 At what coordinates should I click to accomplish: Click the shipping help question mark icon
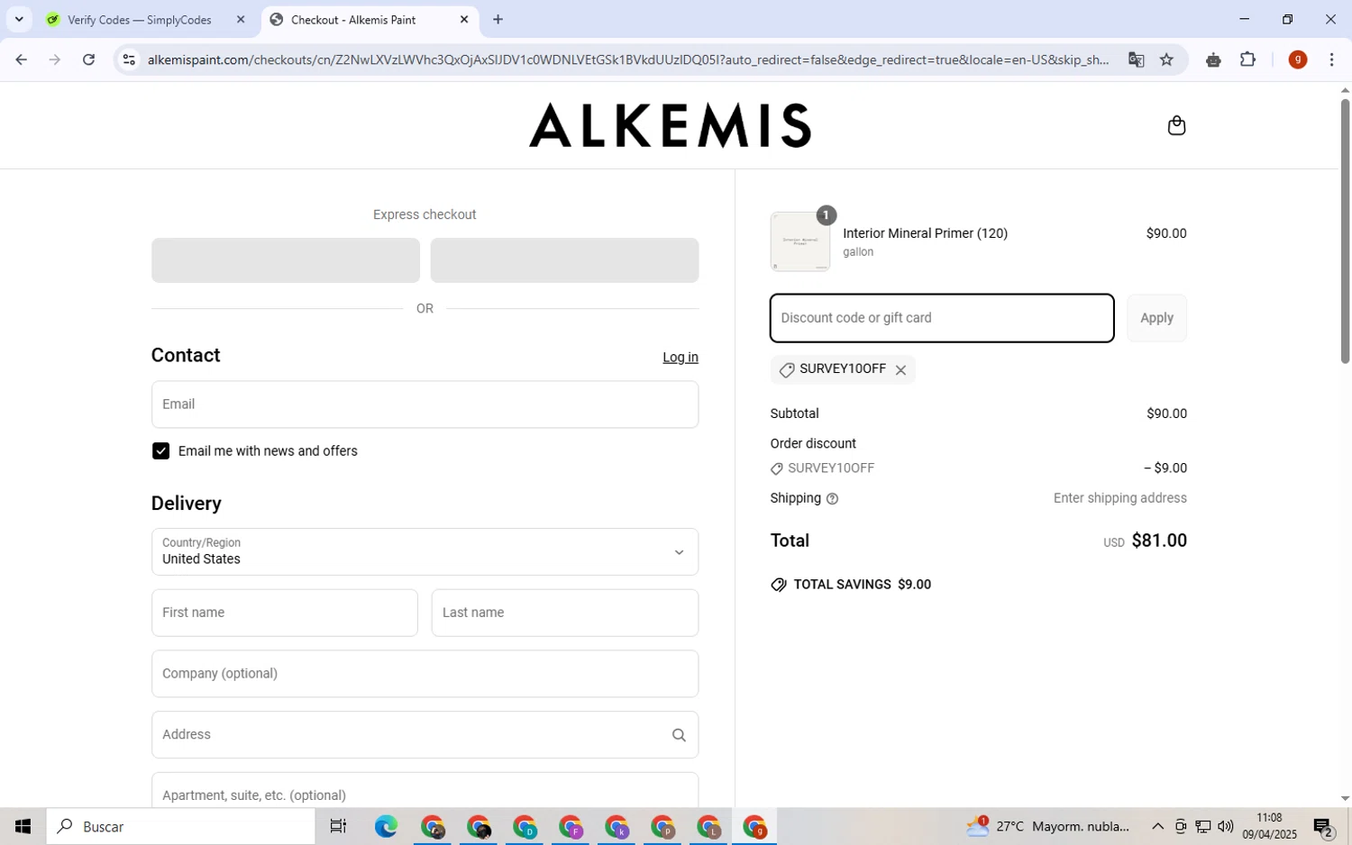point(832,499)
